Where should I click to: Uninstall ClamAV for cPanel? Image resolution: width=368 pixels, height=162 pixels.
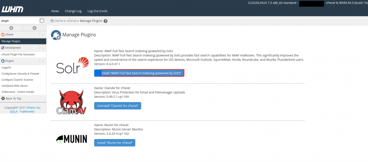click(118, 106)
